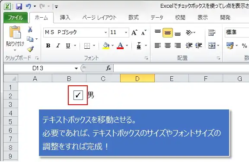
Task: Click Align Text Left icon
Action: [x=158, y=46]
